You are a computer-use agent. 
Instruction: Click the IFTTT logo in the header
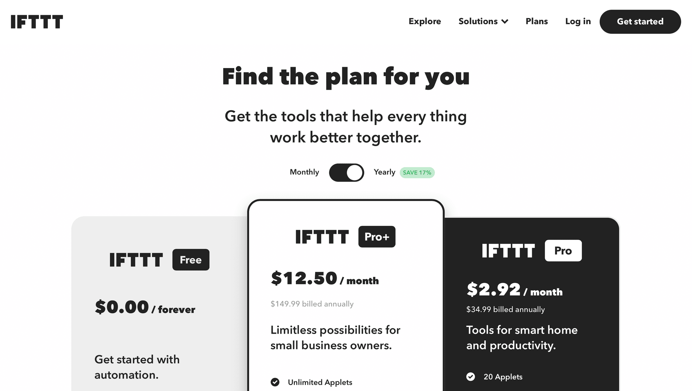pos(37,21)
